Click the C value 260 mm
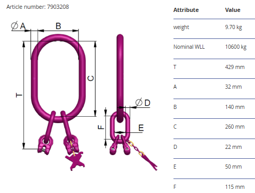The image size is (255, 193). (235, 127)
